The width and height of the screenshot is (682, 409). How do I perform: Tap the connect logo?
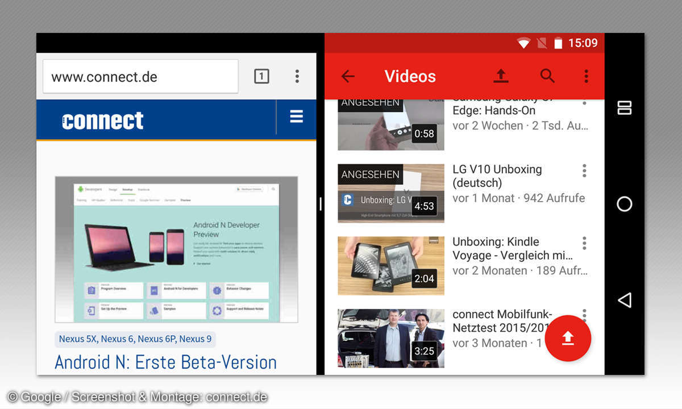pyautogui.click(x=103, y=120)
